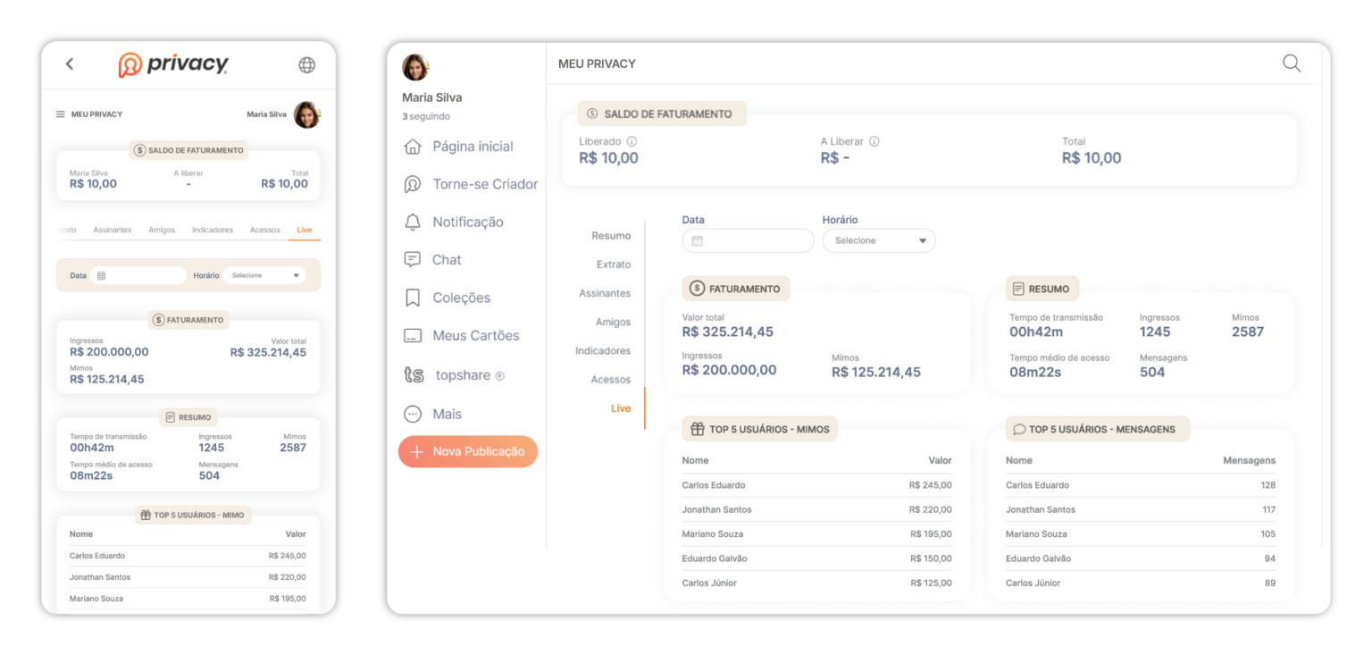
Task: Click the Data date input field
Action: click(748, 240)
